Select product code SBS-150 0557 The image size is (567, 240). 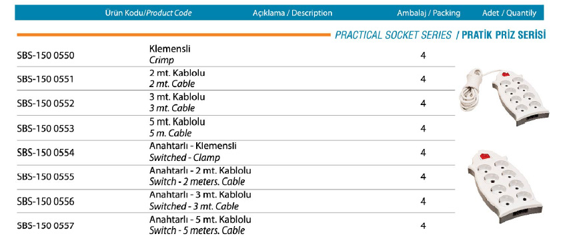[45, 226]
